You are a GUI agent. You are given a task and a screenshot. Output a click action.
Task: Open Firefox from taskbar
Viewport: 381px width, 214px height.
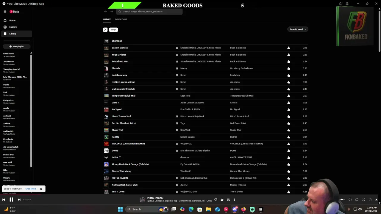pos(243,209)
